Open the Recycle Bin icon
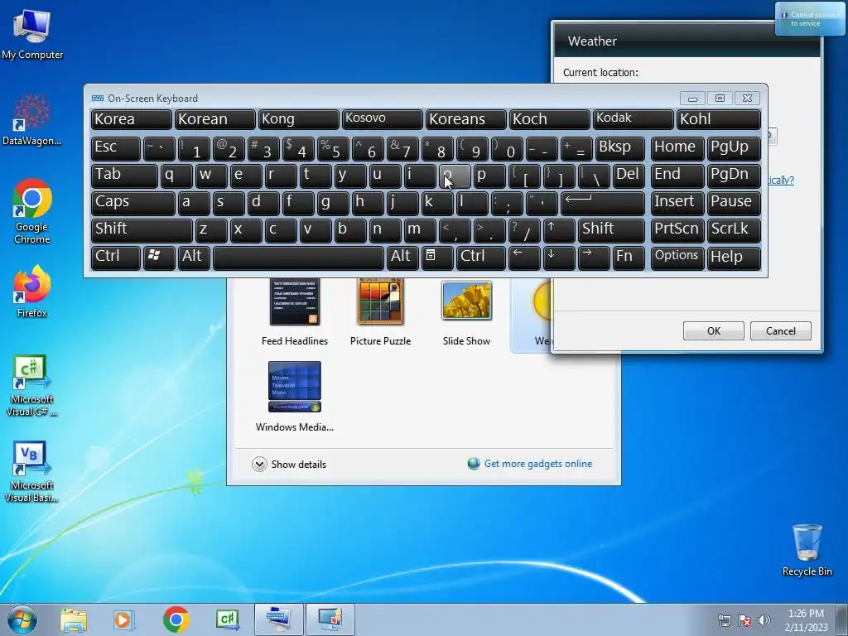This screenshot has width=848, height=636. (x=807, y=550)
